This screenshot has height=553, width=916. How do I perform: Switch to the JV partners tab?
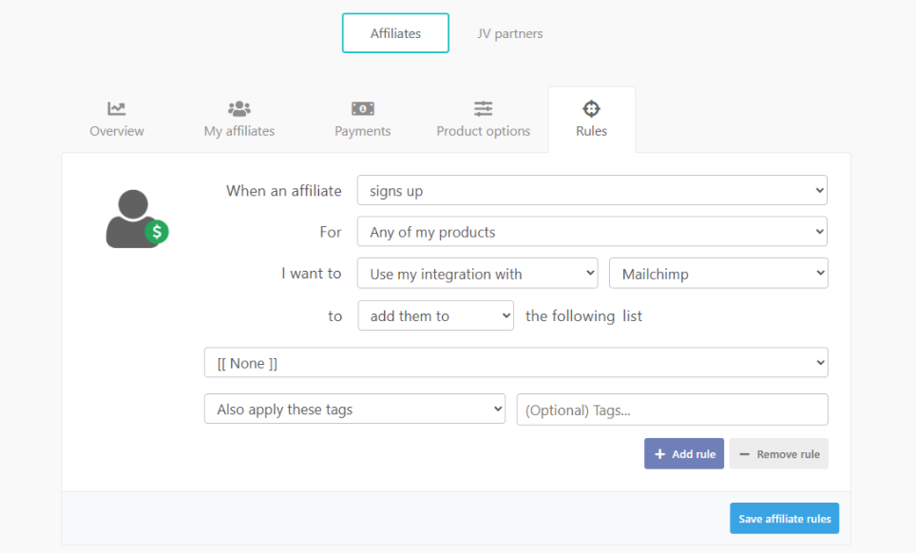[x=510, y=33]
